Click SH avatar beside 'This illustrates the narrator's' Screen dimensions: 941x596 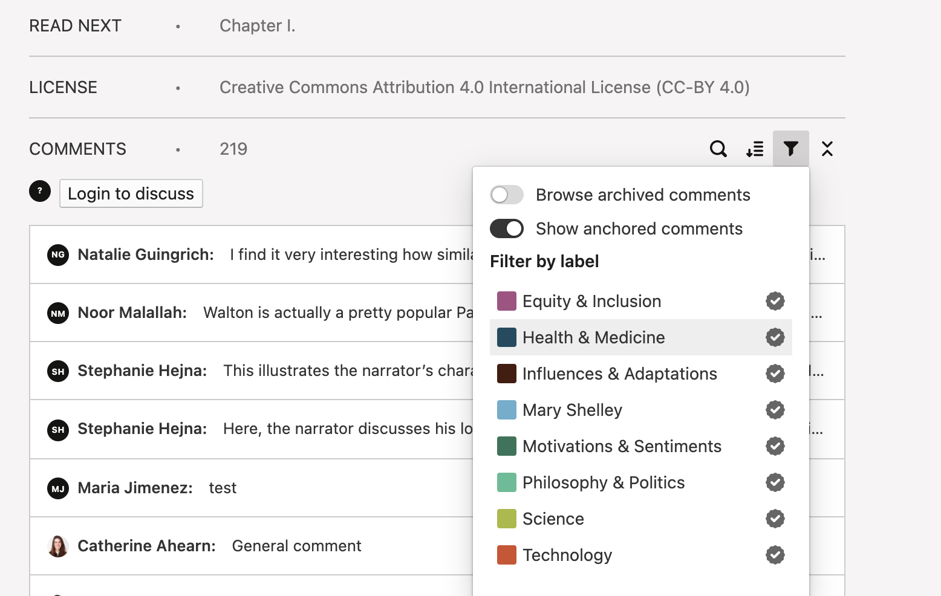58,371
